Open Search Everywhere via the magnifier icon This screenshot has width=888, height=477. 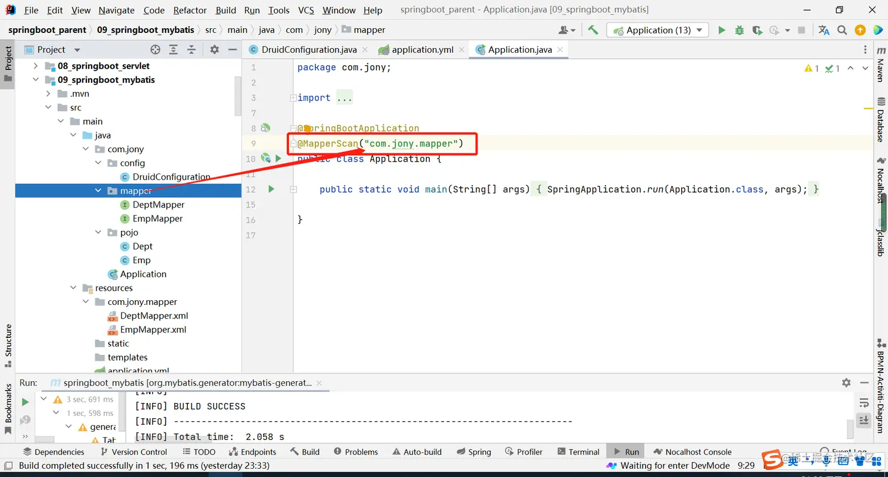(x=842, y=30)
